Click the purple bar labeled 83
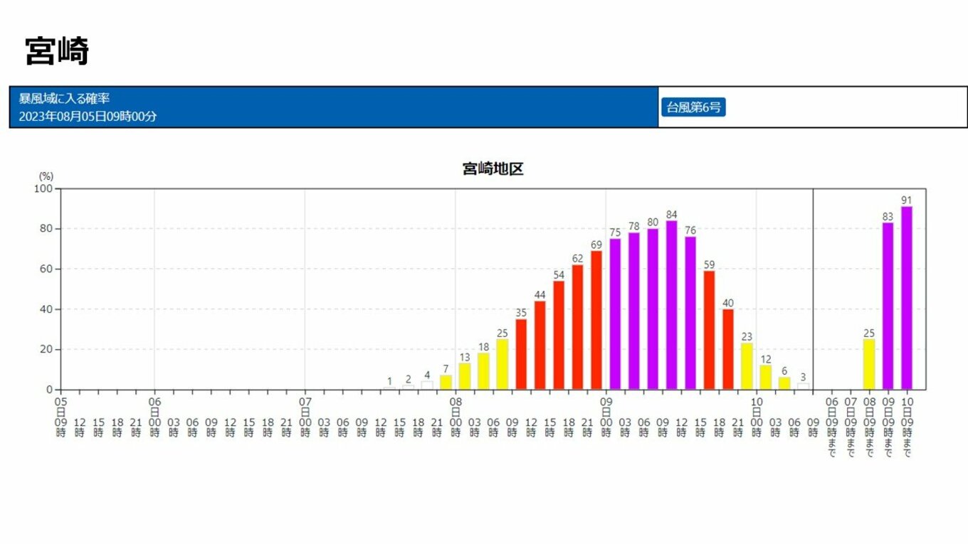The width and height of the screenshot is (968, 544). point(888,306)
